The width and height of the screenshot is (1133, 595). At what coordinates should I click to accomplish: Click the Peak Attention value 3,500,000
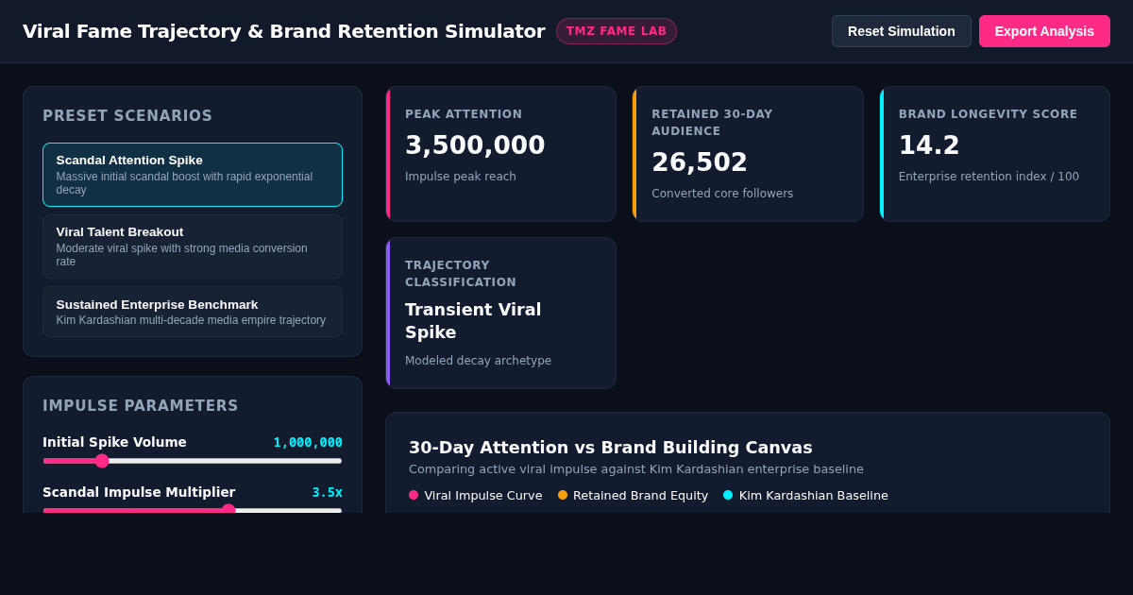click(x=475, y=145)
